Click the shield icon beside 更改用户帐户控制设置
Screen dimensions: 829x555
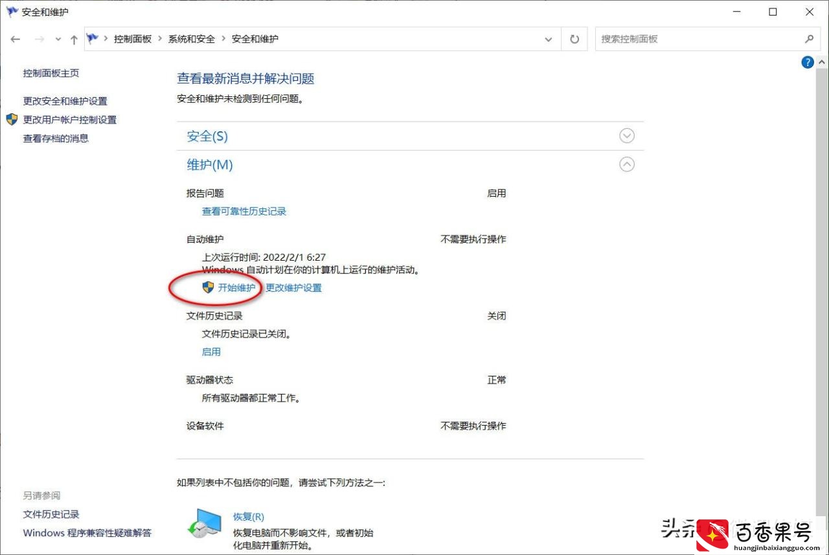[x=12, y=119]
